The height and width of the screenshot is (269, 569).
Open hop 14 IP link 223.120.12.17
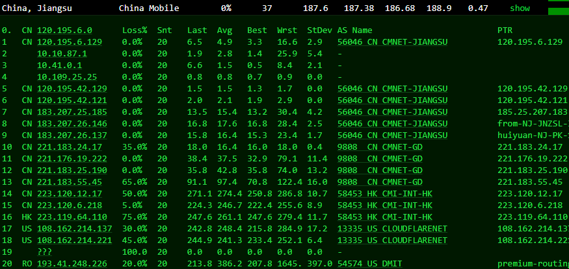click(x=70, y=194)
